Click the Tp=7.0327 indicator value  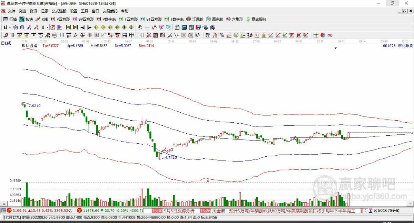[x=51, y=45]
